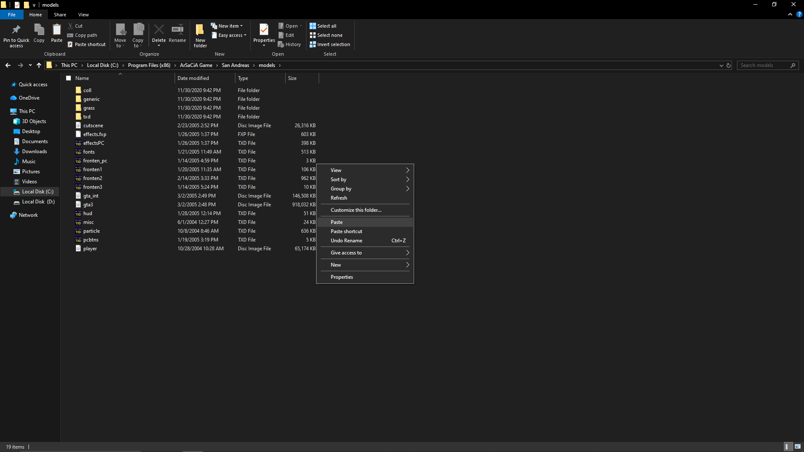Click the Cut scissors button

coord(75,26)
